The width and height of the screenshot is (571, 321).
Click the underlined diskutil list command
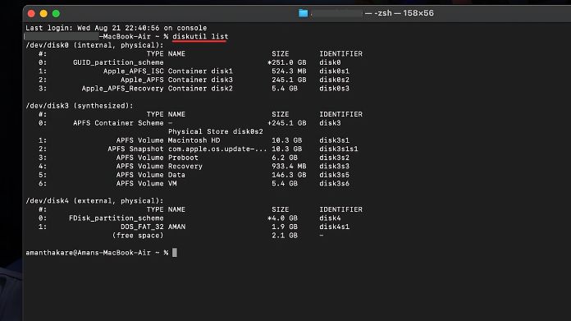tap(200, 36)
